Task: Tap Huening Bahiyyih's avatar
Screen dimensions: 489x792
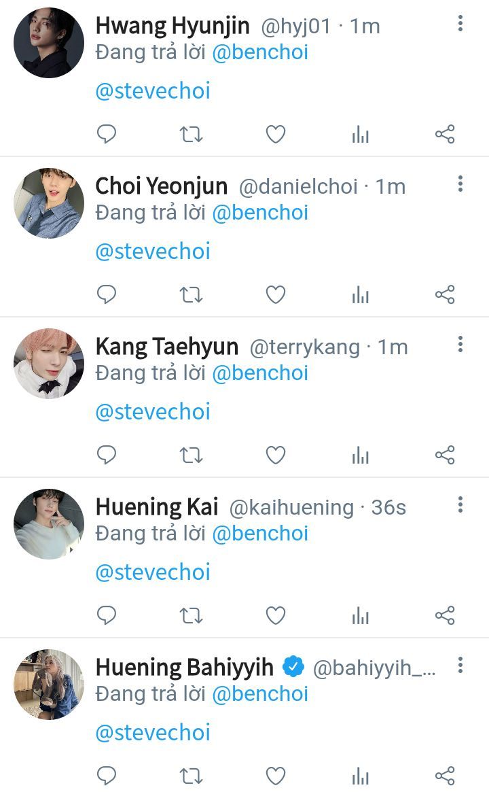Action: point(49,685)
